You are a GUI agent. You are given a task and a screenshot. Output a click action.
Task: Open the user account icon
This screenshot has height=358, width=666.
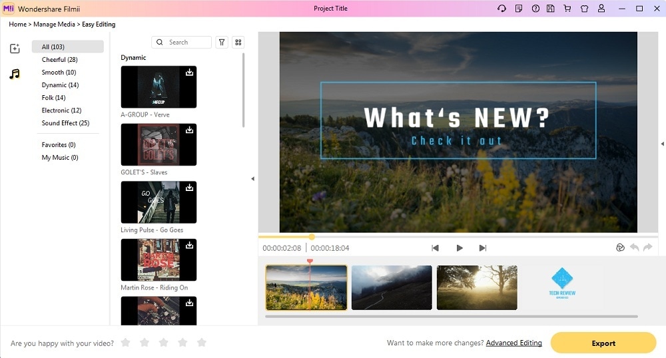tap(601, 9)
